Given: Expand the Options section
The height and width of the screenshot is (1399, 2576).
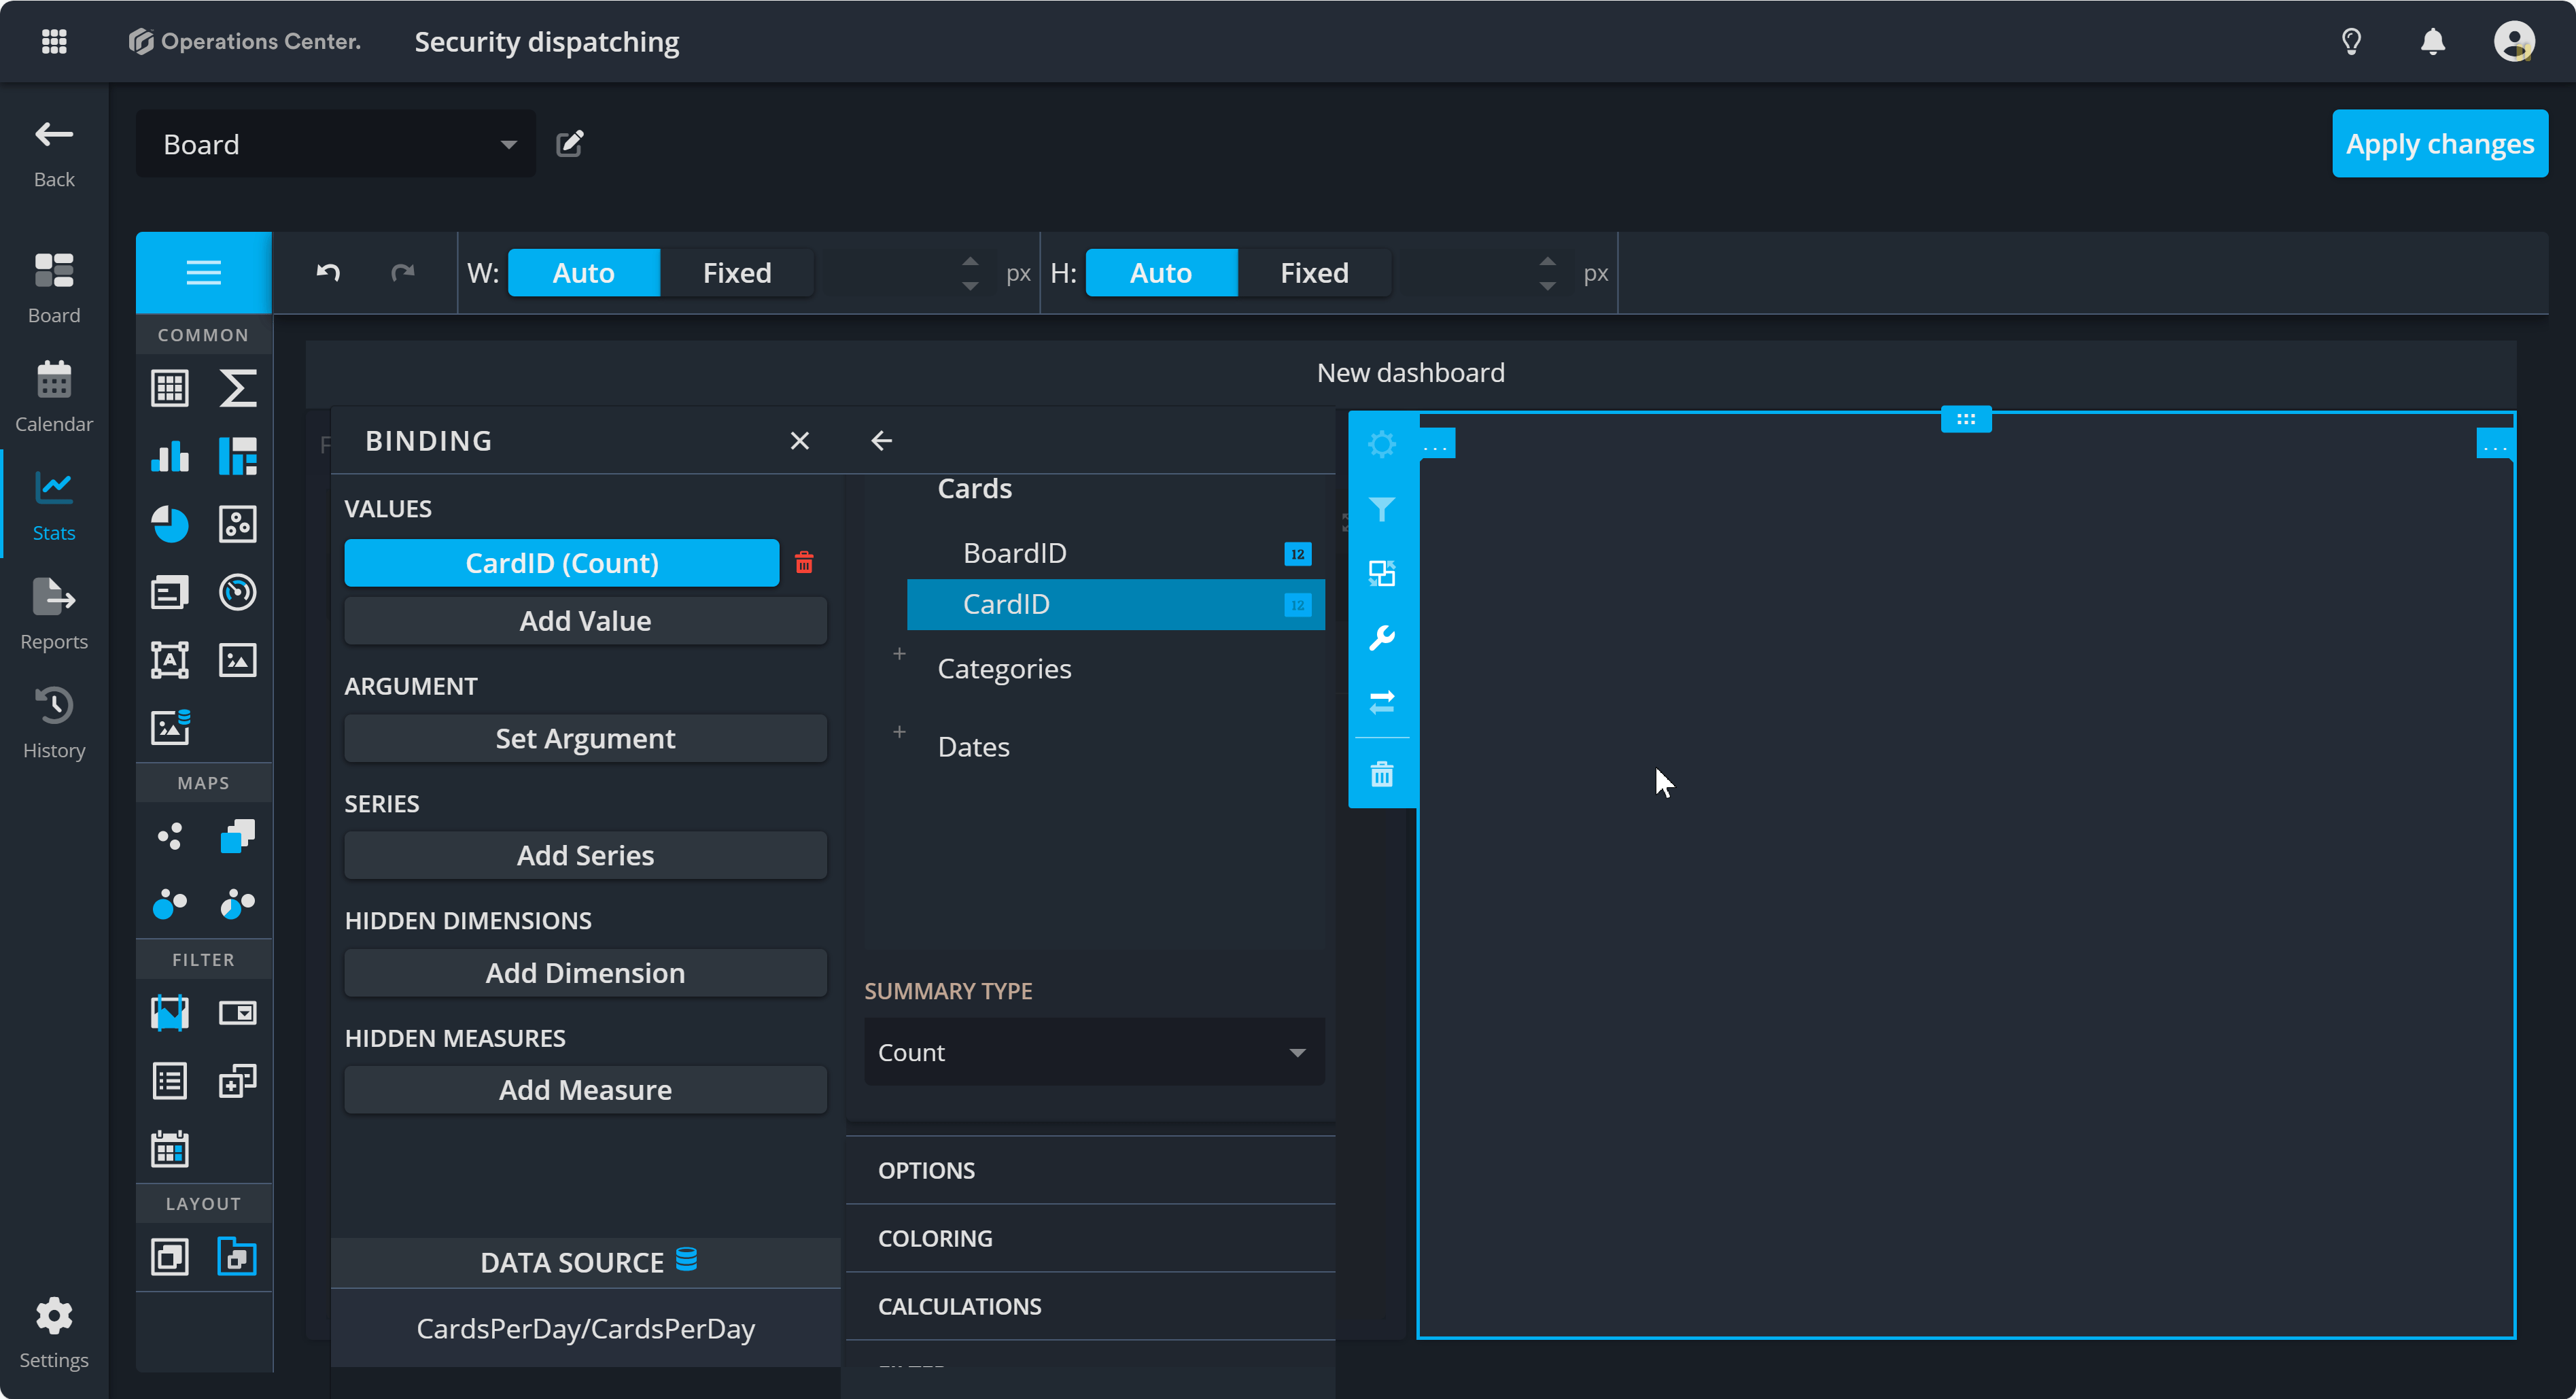Looking at the screenshot, I should (x=1091, y=1170).
